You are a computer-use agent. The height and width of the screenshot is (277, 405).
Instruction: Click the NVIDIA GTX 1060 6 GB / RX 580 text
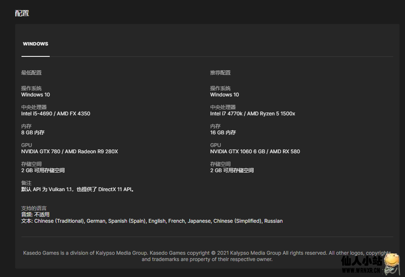(255, 152)
